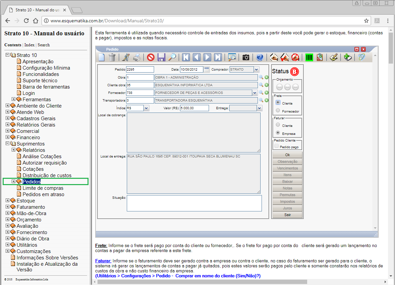Select Frete Cliente radio option
This screenshot has height=285, width=395.
click(278, 103)
